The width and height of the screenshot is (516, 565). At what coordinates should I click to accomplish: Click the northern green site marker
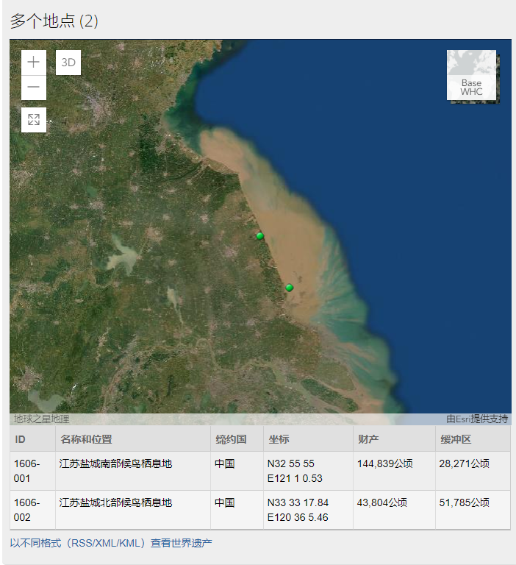click(260, 236)
